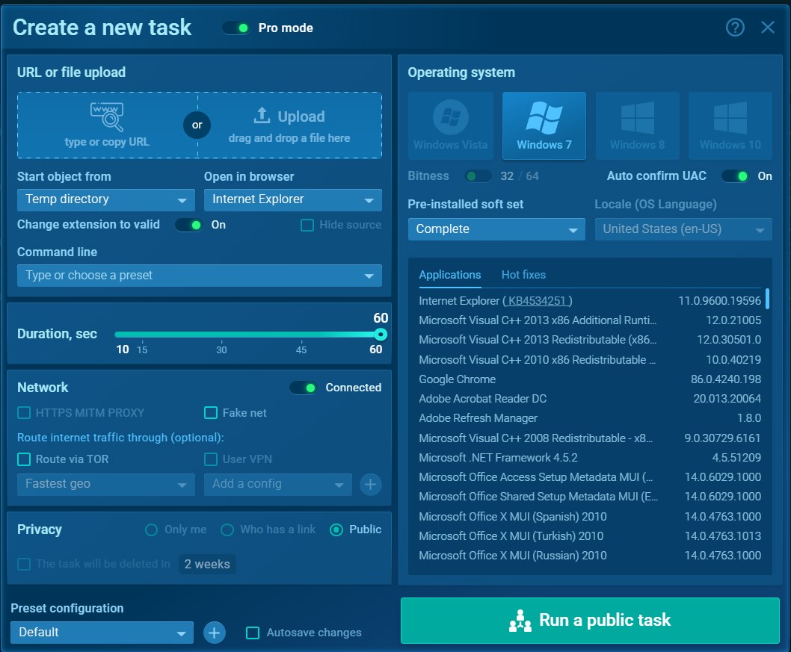Toggle Change extension to valid switch
This screenshot has height=652, width=791.
click(188, 225)
